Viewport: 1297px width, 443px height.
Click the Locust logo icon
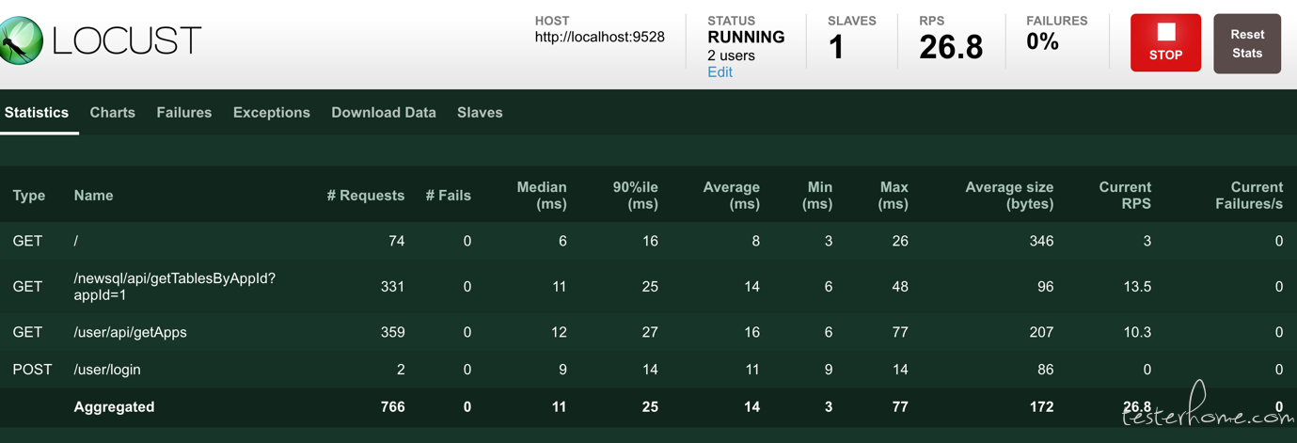click(21, 41)
